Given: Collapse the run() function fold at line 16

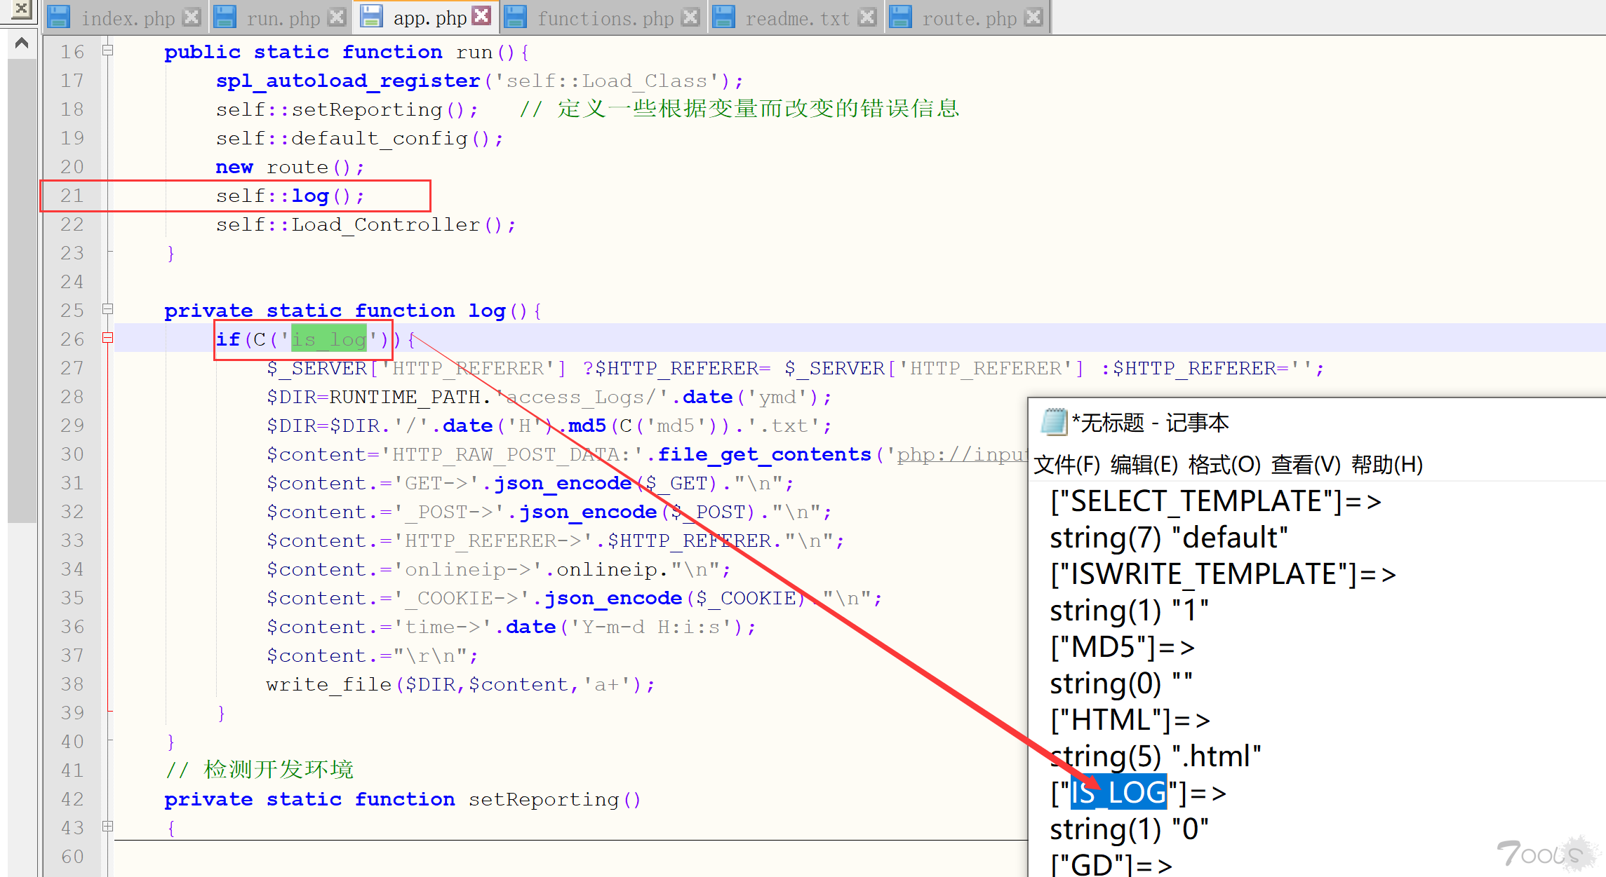Looking at the screenshot, I should 107,50.
